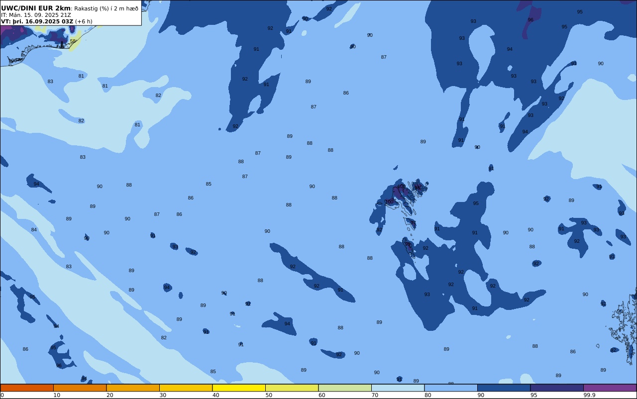
Task: Click the 60–70 pale green legend swatch
Action: coord(345,388)
